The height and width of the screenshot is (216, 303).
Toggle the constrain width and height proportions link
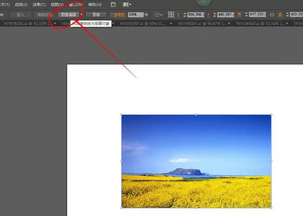pos(272,15)
